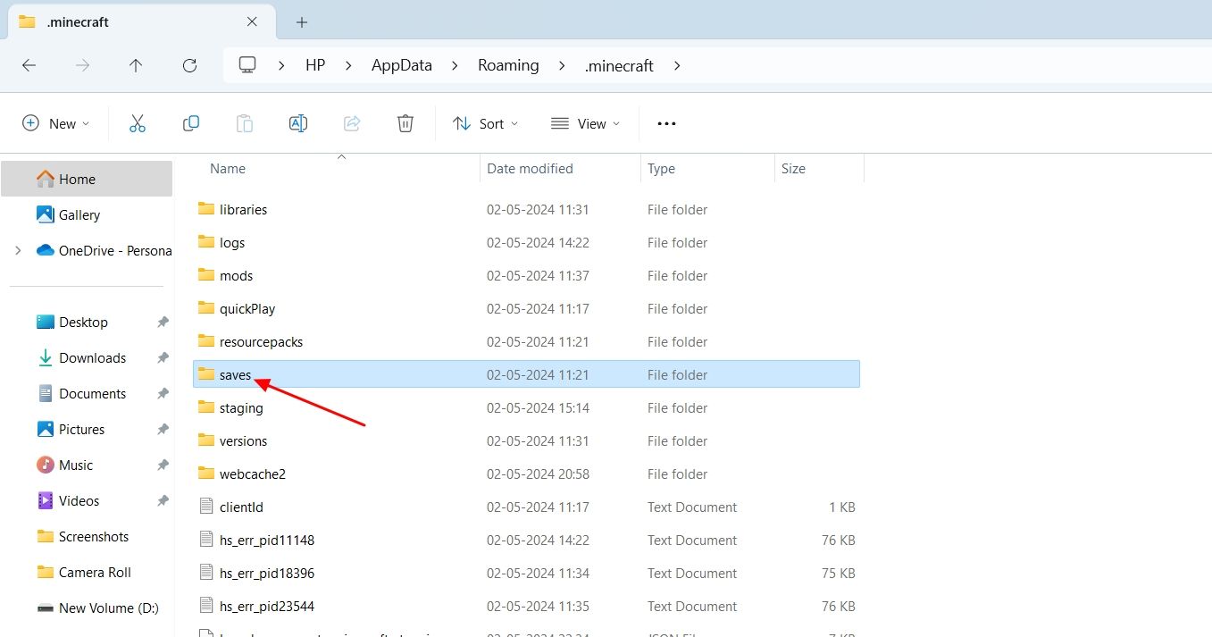Open the New dropdown menu
The width and height of the screenshot is (1212, 637).
(x=55, y=124)
